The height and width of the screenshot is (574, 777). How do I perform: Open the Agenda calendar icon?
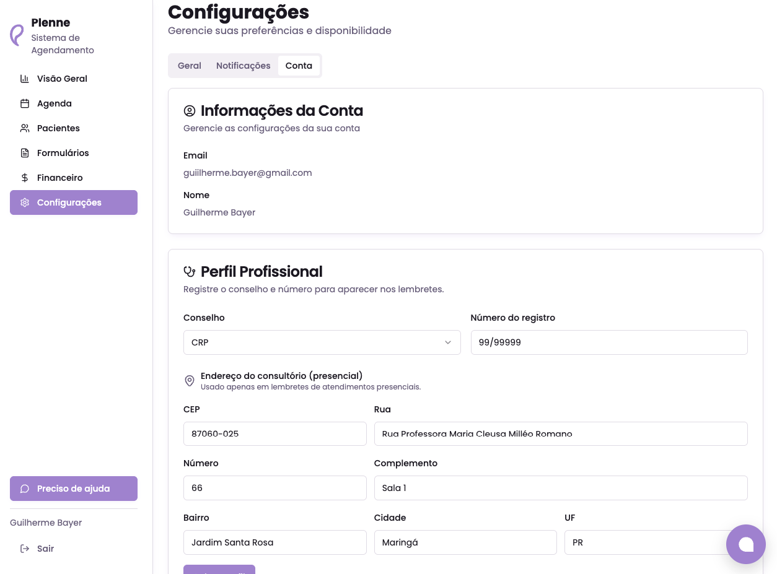tap(25, 103)
